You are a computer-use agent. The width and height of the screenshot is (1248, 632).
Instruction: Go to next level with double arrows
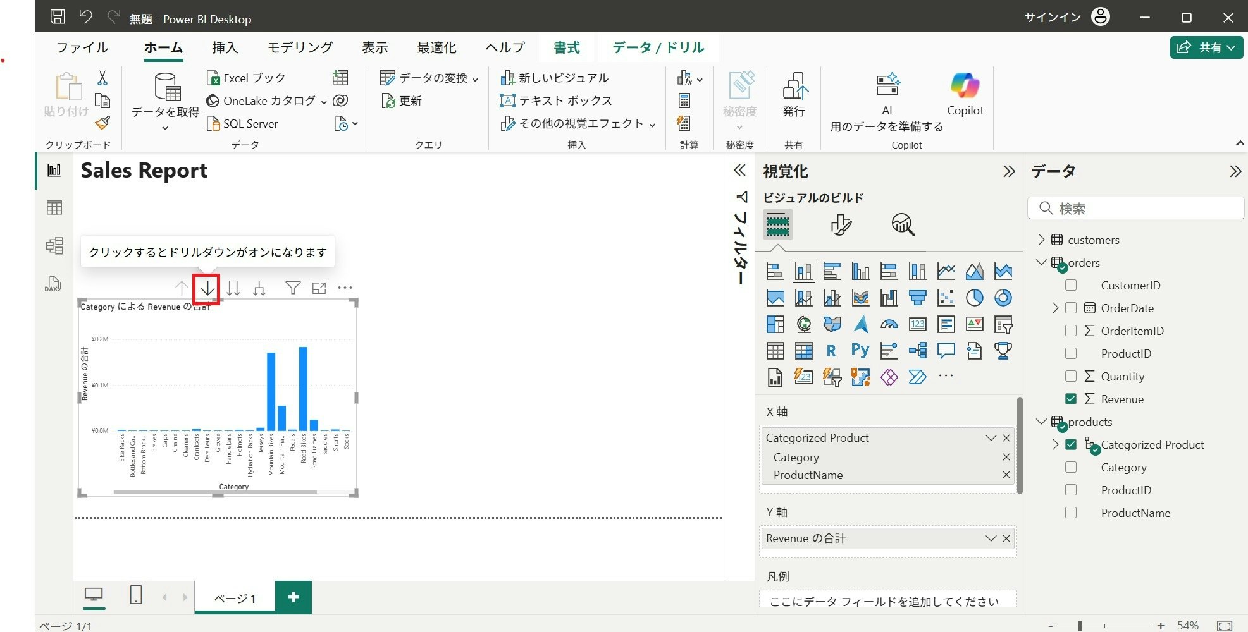coord(233,288)
